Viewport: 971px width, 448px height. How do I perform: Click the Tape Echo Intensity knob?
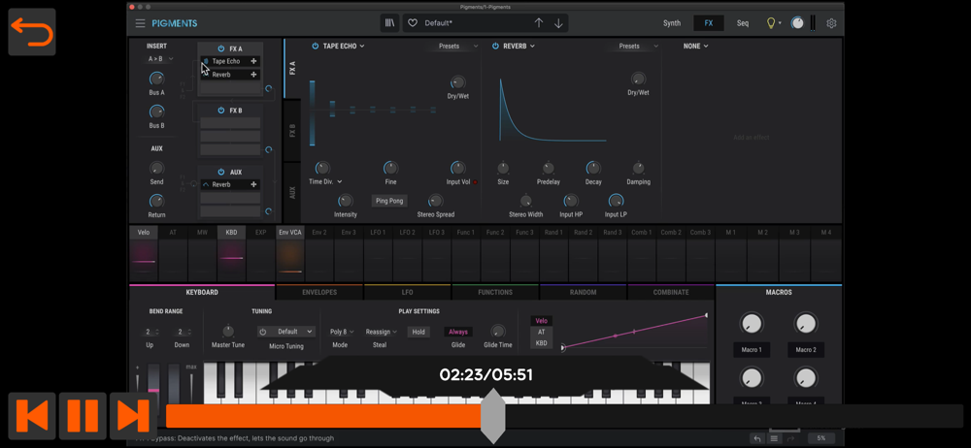tap(345, 201)
